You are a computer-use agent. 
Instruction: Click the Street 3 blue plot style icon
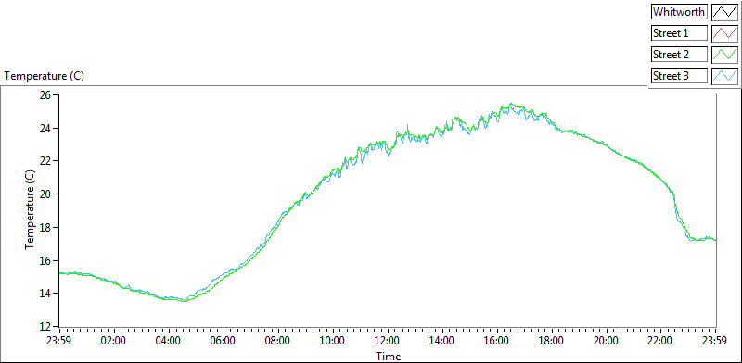(x=724, y=76)
